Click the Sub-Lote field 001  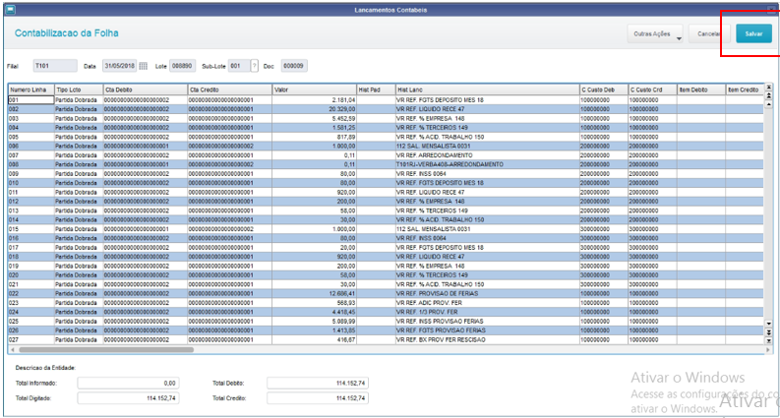[x=239, y=66]
